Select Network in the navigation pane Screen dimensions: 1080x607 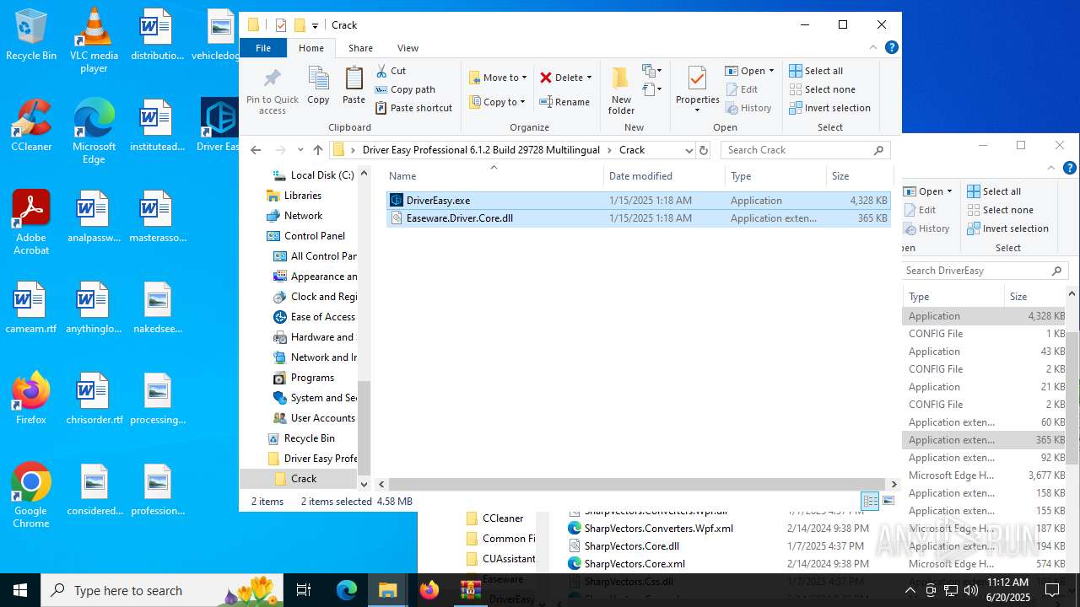(294, 216)
